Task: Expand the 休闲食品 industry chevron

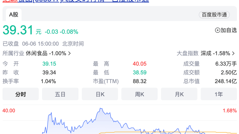Action: (x=69, y=54)
